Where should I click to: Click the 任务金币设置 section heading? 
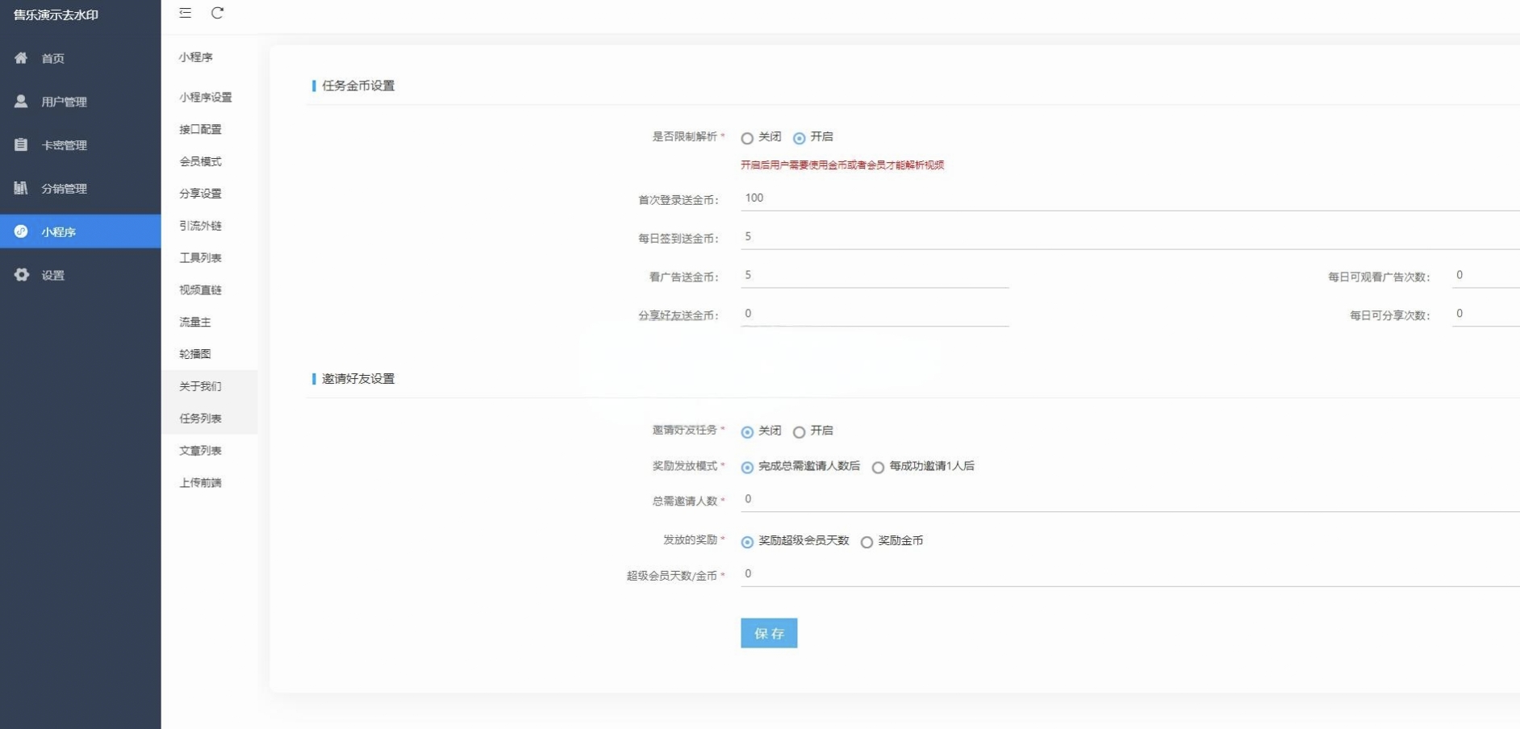click(358, 85)
